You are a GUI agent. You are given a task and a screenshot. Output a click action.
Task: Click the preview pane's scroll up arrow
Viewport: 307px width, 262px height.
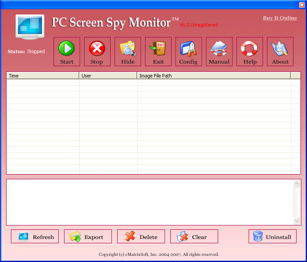(297, 183)
